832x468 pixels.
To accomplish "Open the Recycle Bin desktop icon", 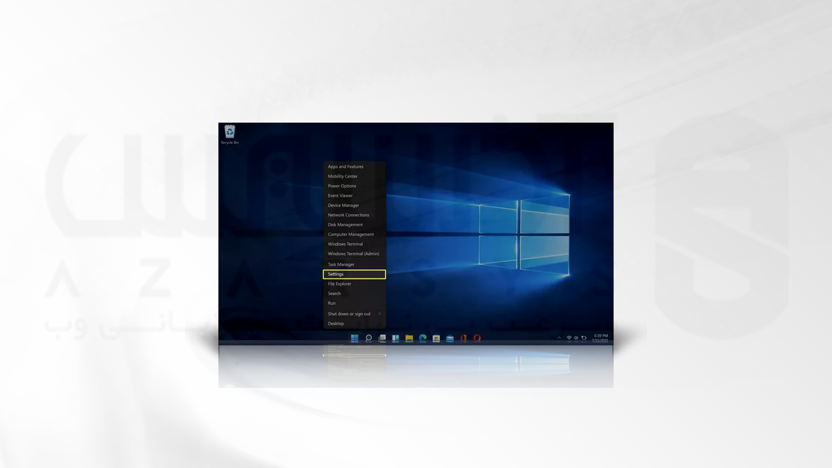I will tap(230, 134).
